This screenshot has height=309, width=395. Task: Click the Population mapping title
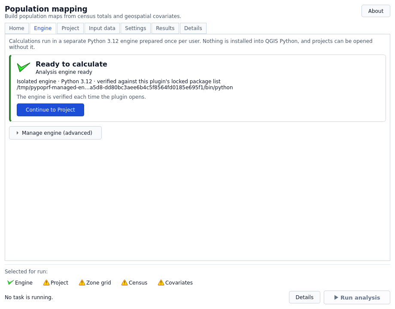(46, 9)
